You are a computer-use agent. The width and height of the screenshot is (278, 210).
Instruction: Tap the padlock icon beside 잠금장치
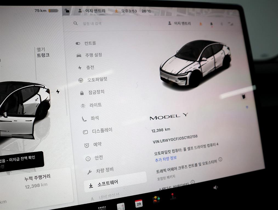[x=82, y=93]
